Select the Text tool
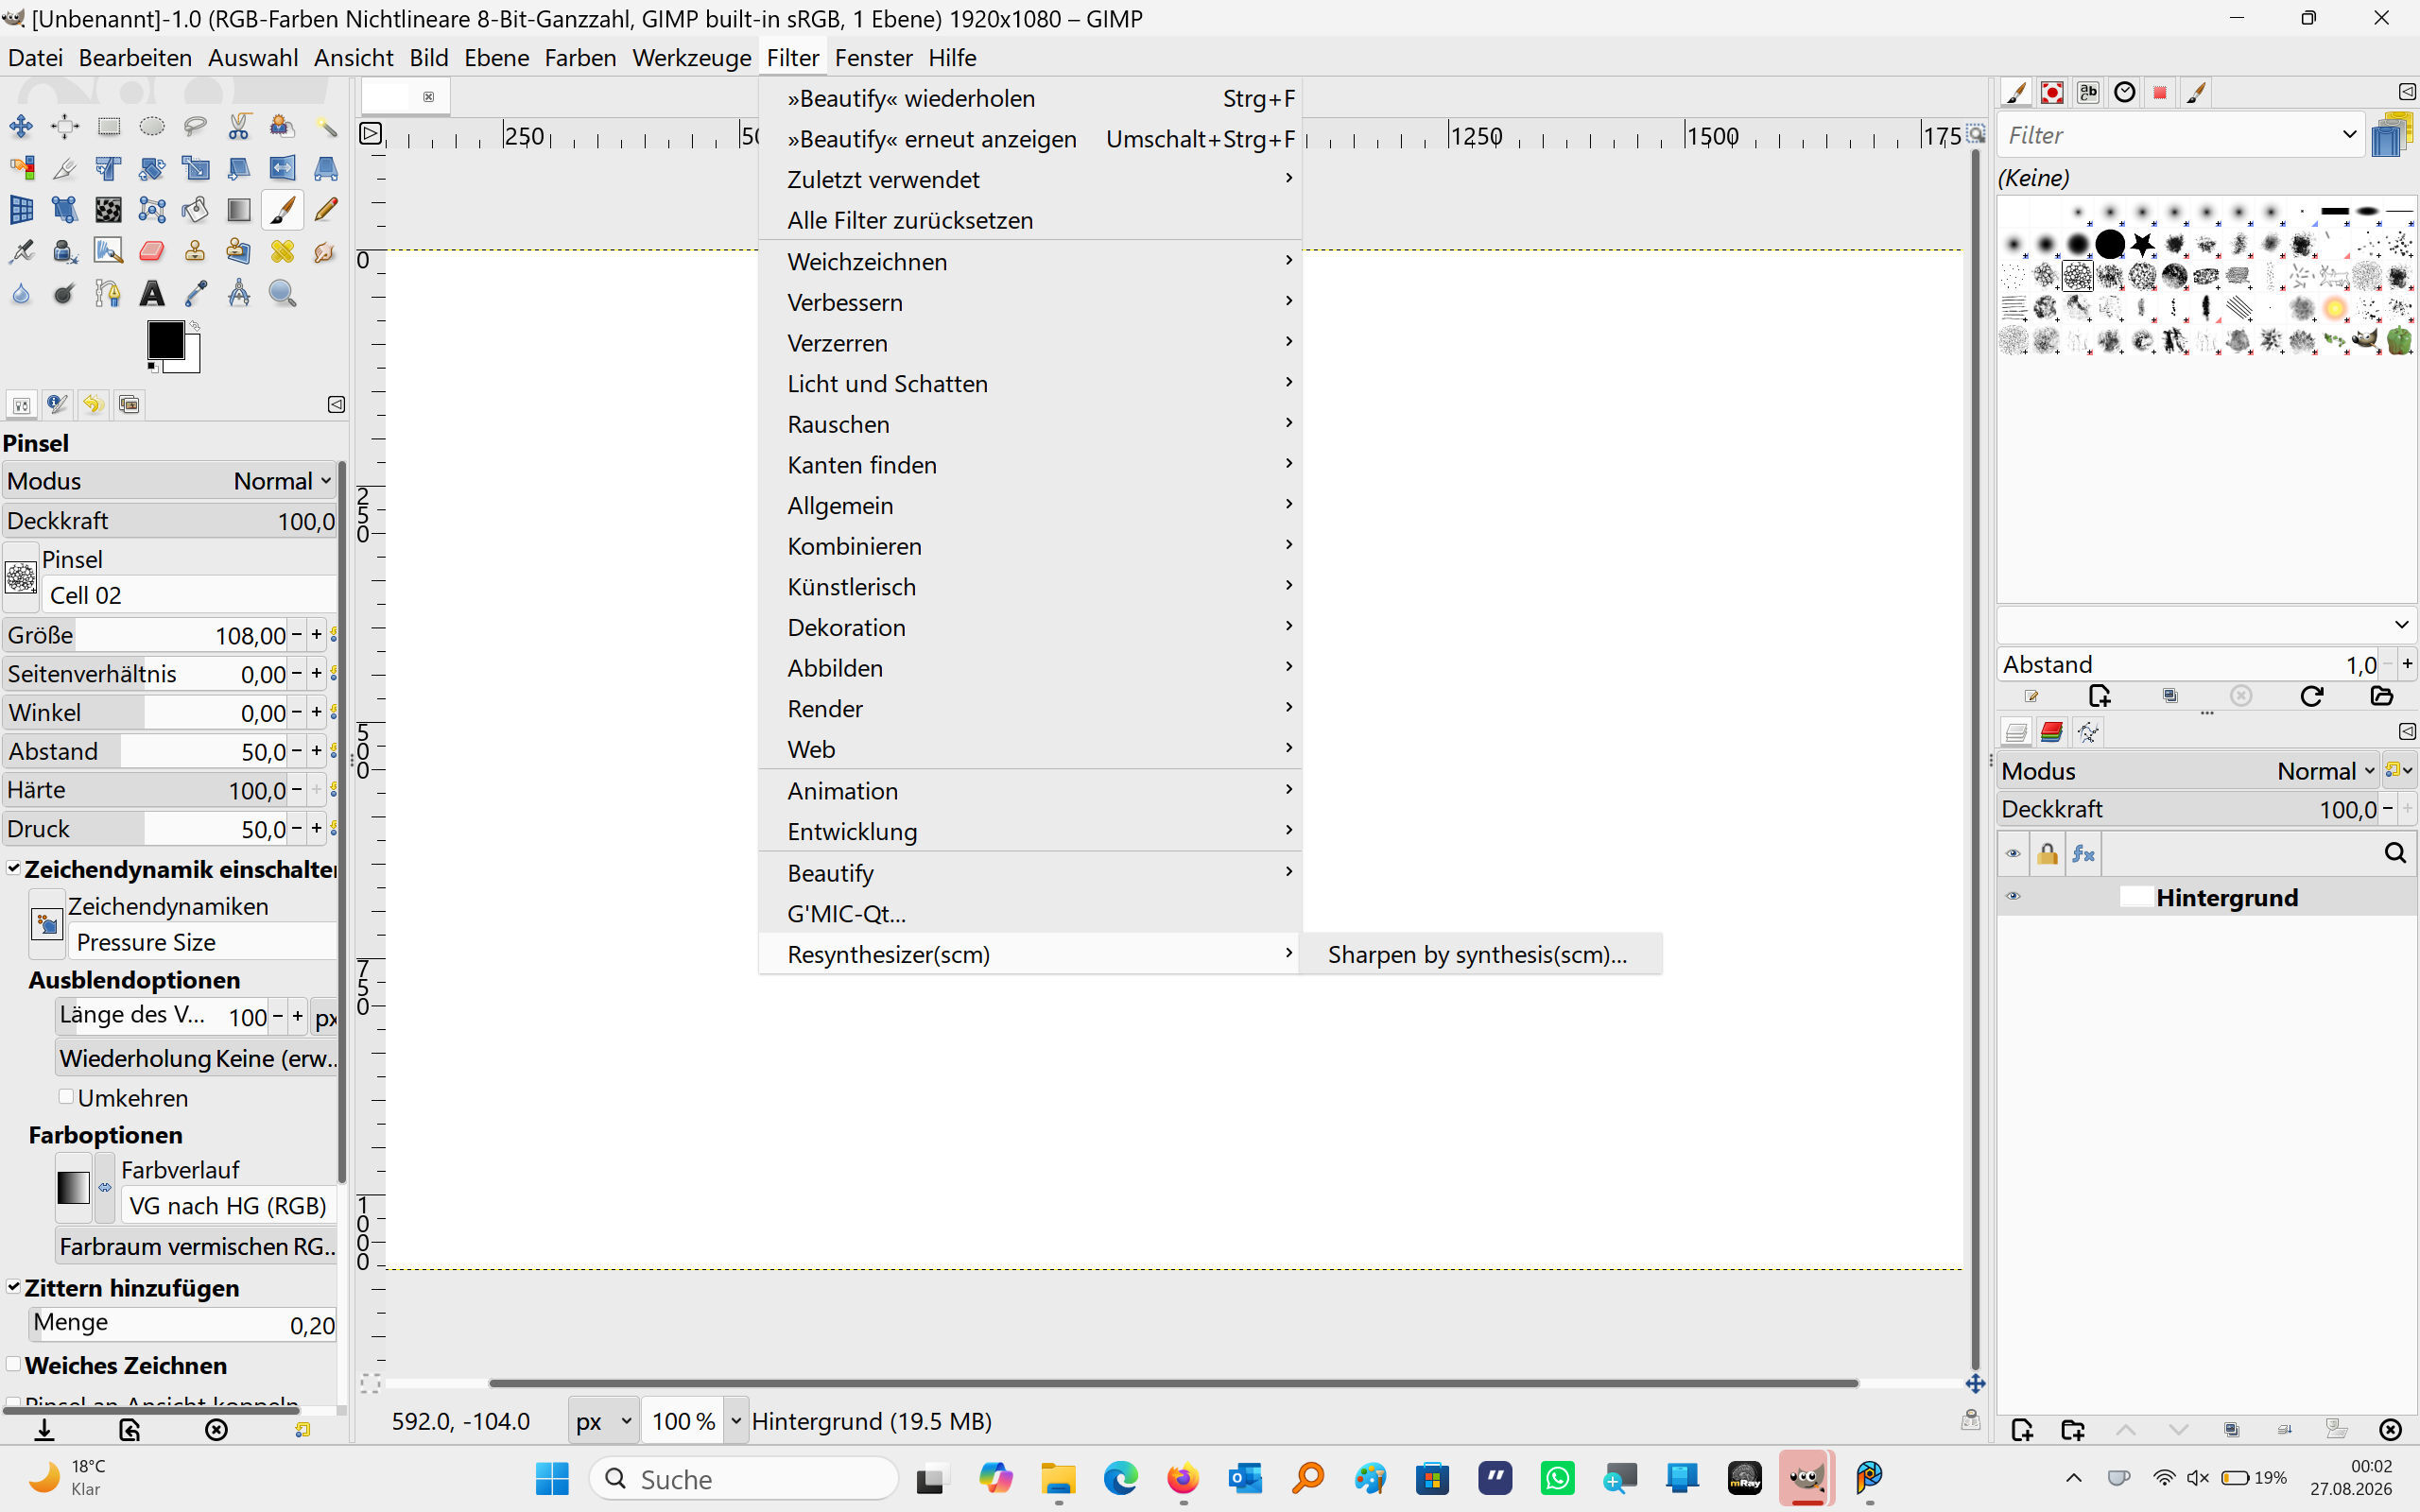The image size is (2420, 1512). [152, 293]
